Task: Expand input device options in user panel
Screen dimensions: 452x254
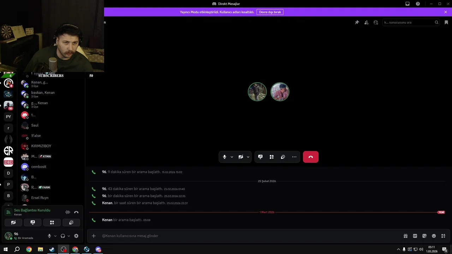Action: (x=55, y=236)
